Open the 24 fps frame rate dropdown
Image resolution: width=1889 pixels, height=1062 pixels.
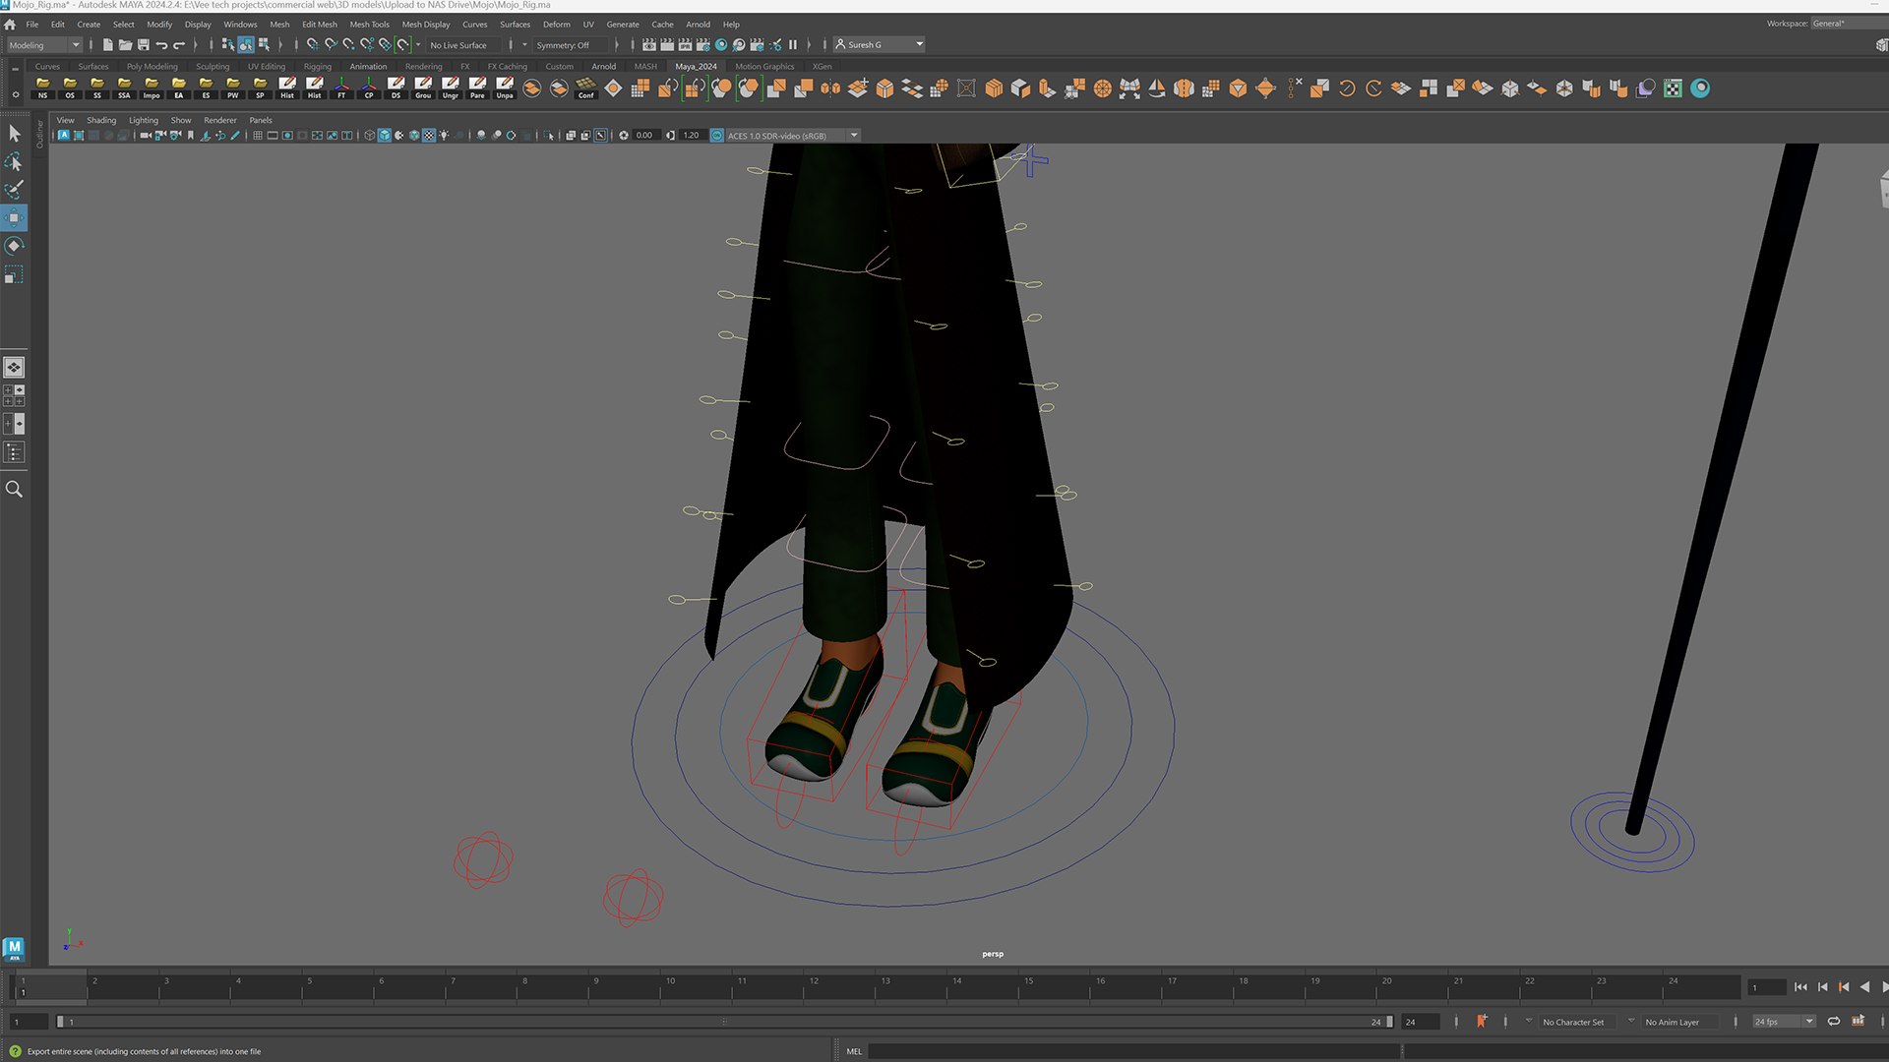[x=1783, y=1022]
